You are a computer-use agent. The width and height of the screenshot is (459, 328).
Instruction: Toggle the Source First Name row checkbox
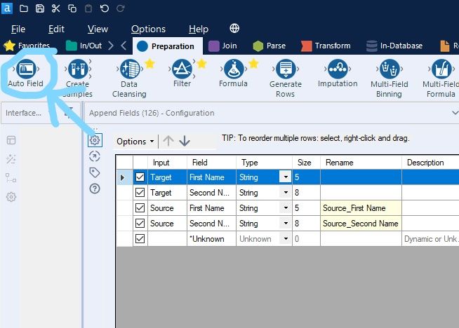tap(140, 208)
